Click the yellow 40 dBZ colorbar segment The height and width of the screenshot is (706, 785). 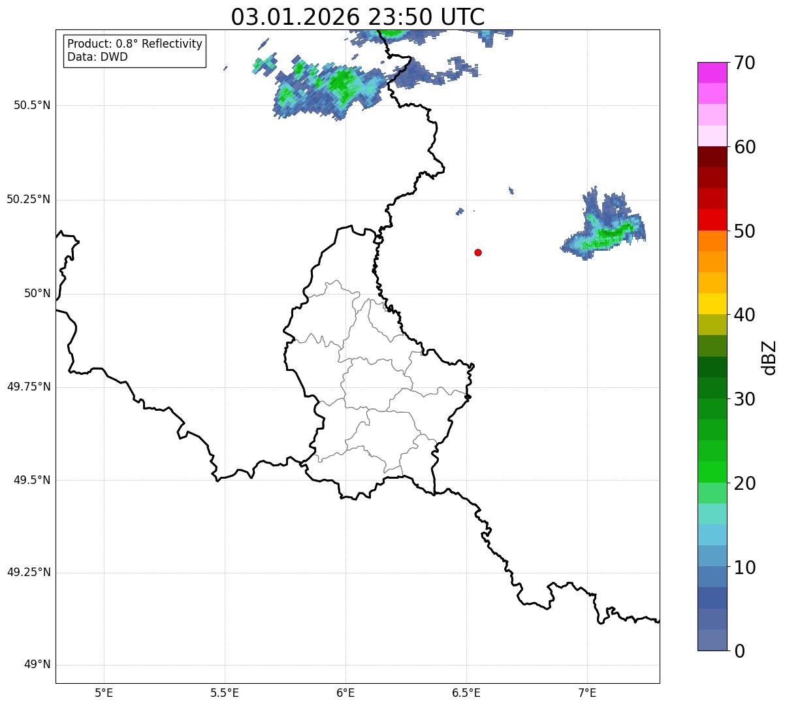tap(712, 304)
